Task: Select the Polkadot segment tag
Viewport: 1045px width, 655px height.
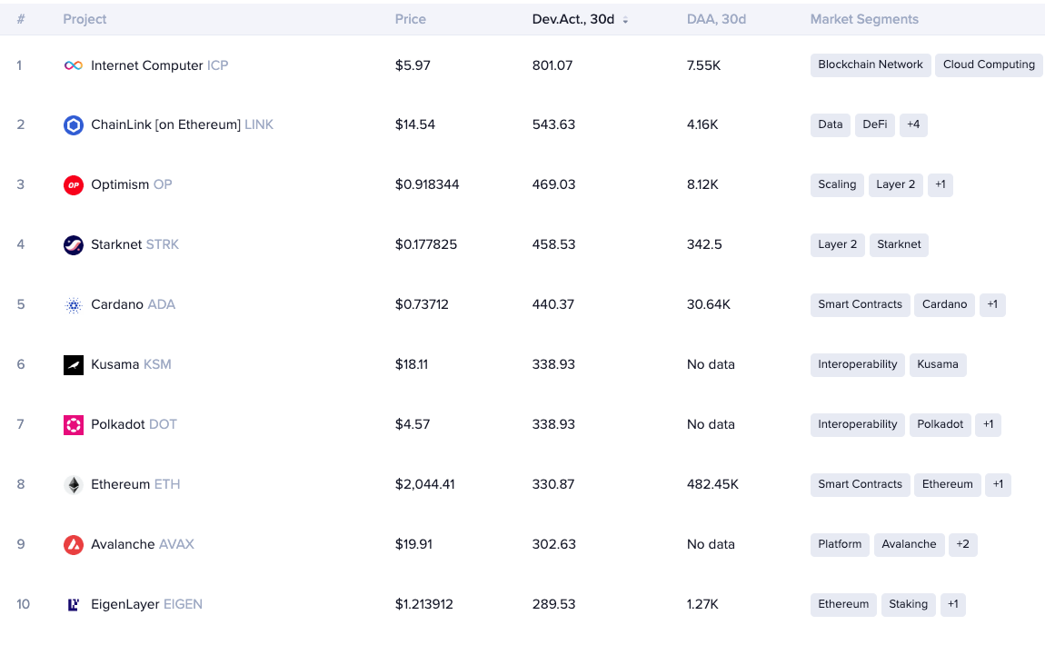Action: [x=940, y=424]
